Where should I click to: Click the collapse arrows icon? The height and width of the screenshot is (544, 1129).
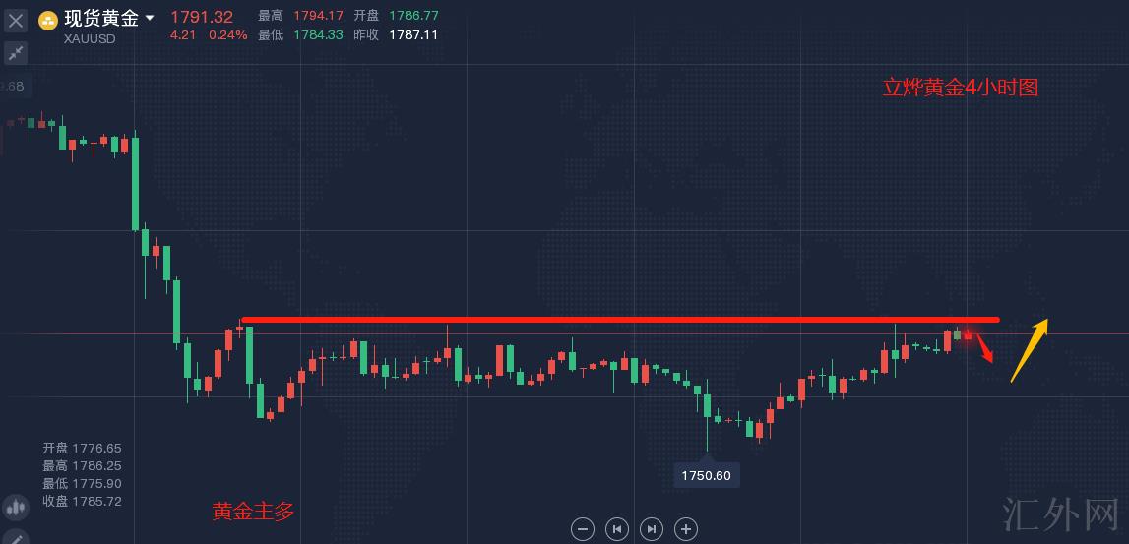point(16,53)
